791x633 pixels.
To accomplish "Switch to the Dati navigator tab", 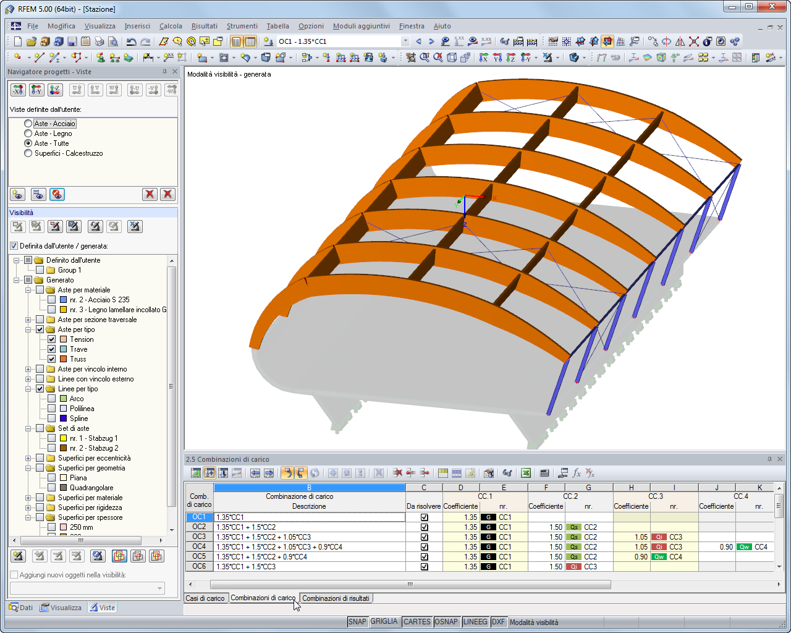I will [x=21, y=608].
